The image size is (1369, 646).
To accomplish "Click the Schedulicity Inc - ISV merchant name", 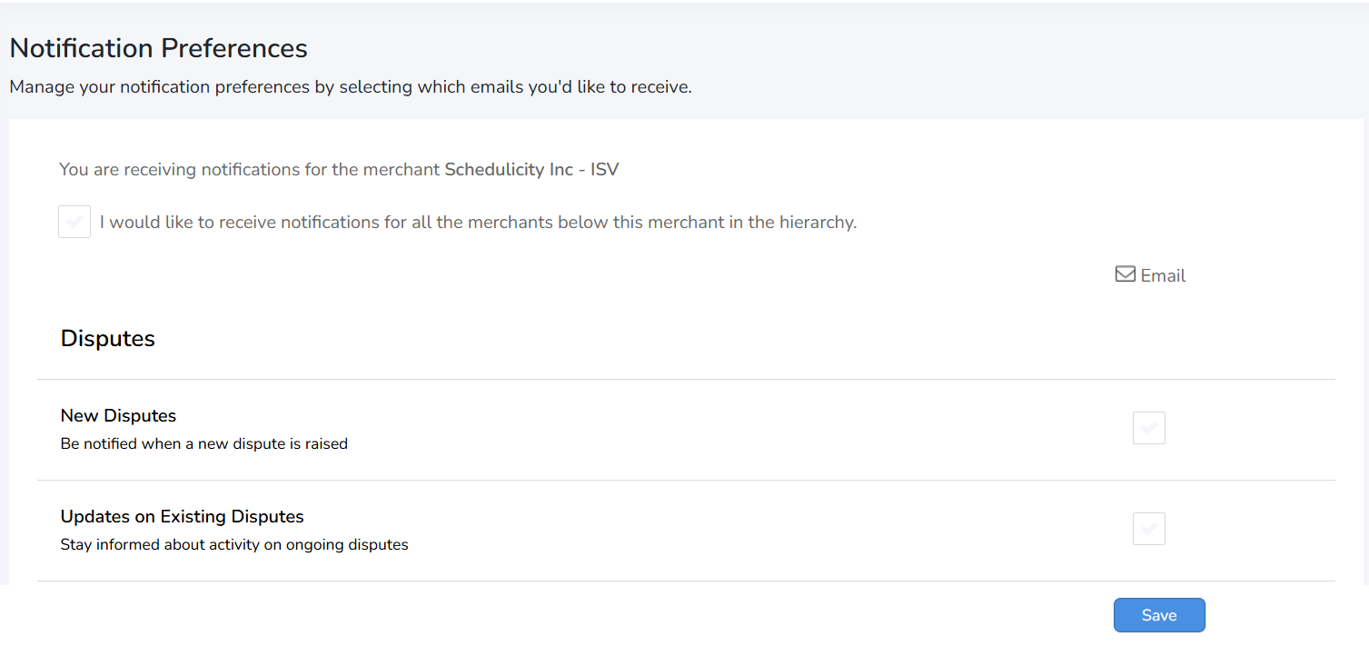I will click(x=531, y=170).
